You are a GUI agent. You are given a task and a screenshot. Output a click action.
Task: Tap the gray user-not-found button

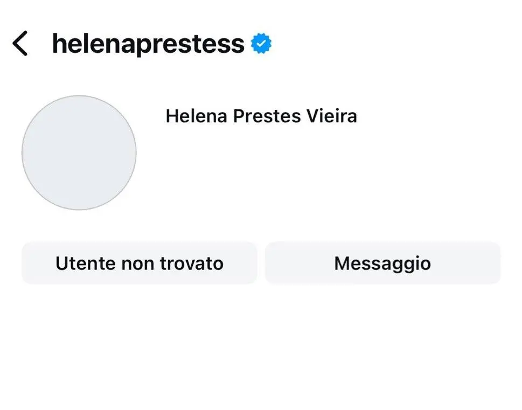(x=139, y=263)
